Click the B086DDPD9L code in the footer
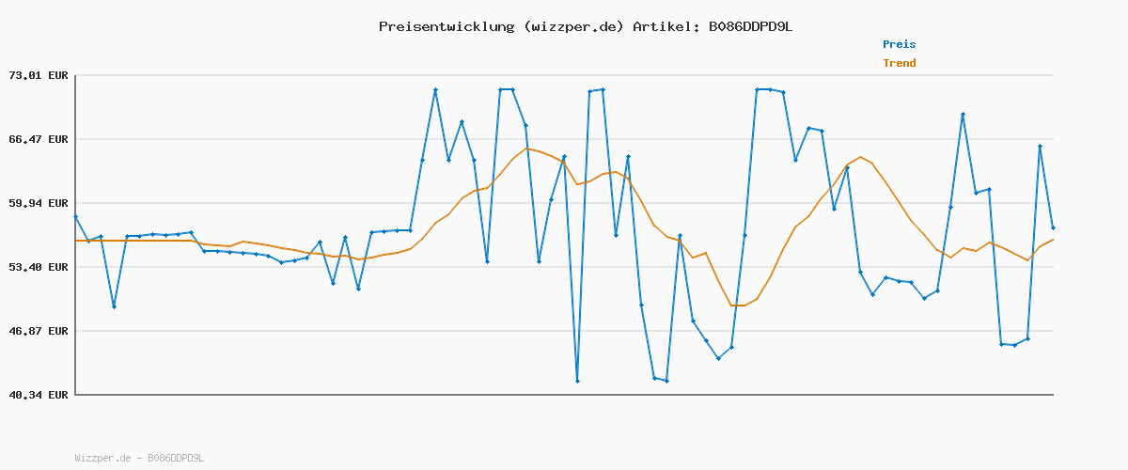 (176, 458)
